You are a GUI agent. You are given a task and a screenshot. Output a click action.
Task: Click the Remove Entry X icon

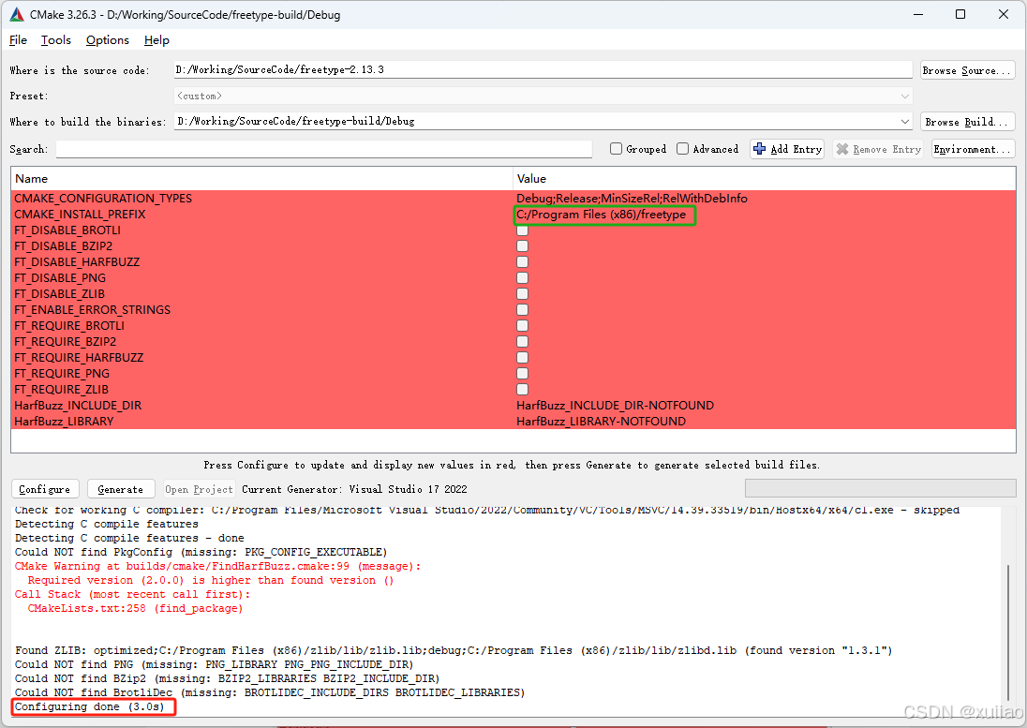(841, 148)
